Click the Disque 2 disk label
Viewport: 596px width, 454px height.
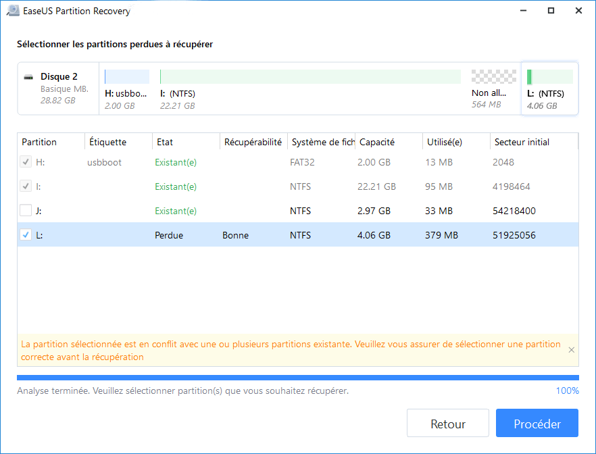59,77
